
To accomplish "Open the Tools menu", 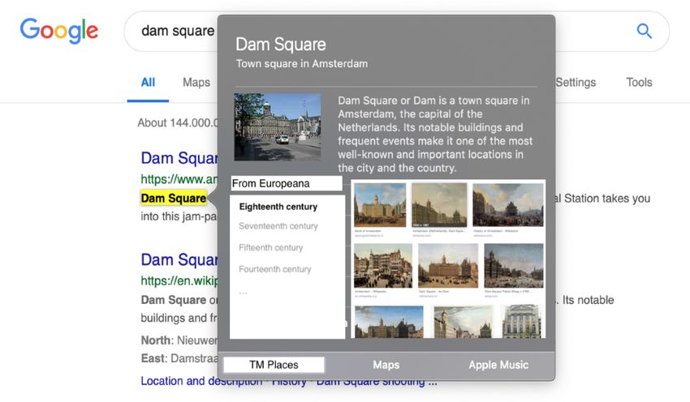I will 639,82.
